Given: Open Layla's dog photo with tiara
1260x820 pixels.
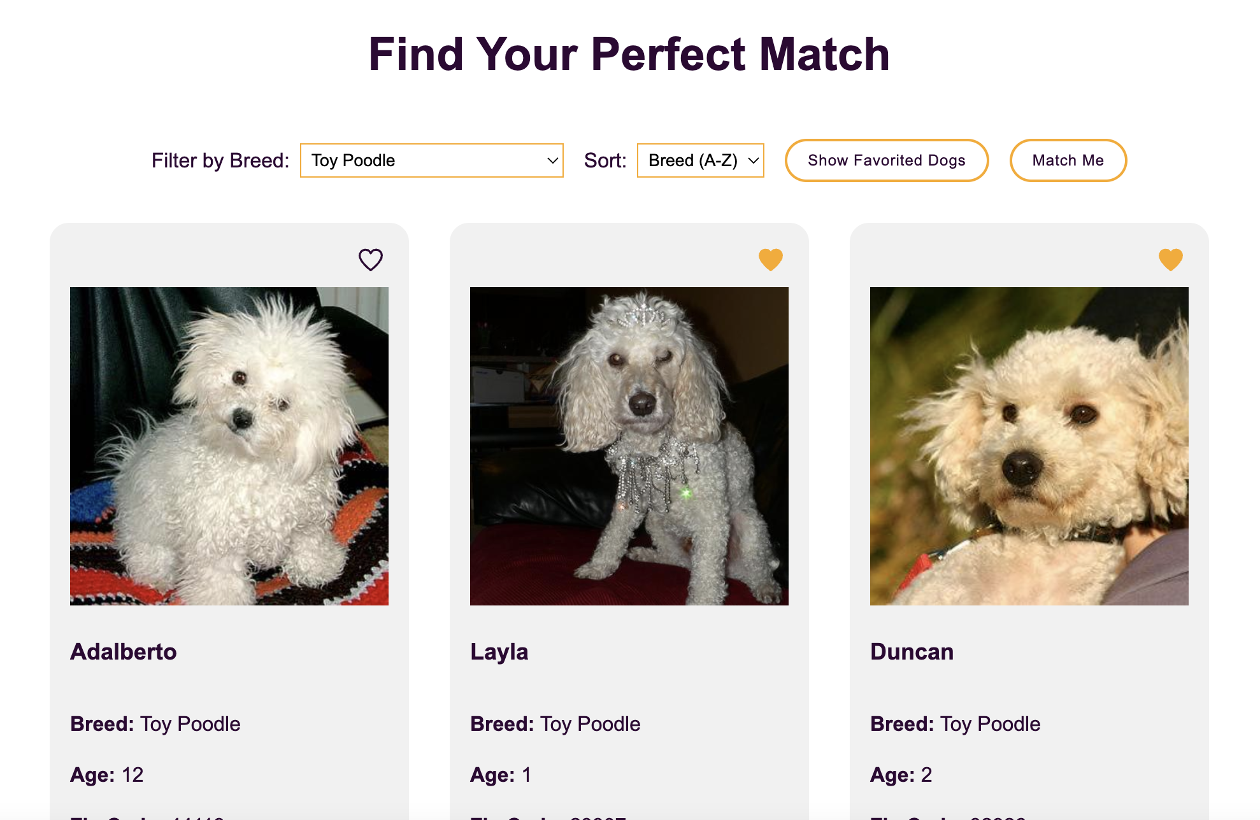Looking at the screenshot, I should [x=629, y=446].
